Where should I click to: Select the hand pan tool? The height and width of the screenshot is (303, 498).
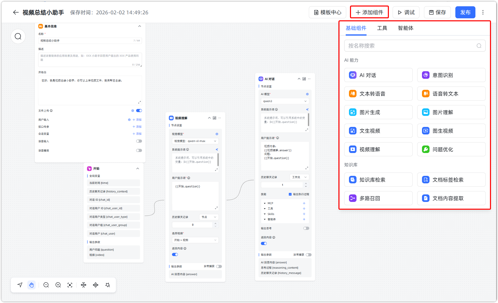tap(31, 285)
